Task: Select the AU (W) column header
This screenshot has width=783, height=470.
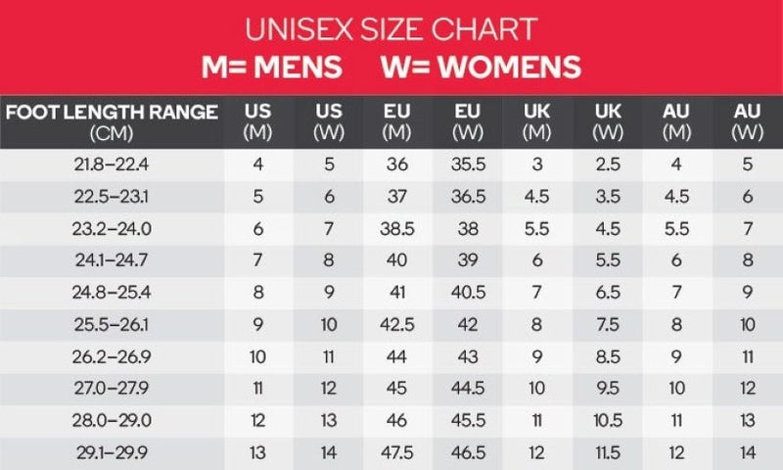Action: [747, 120]
